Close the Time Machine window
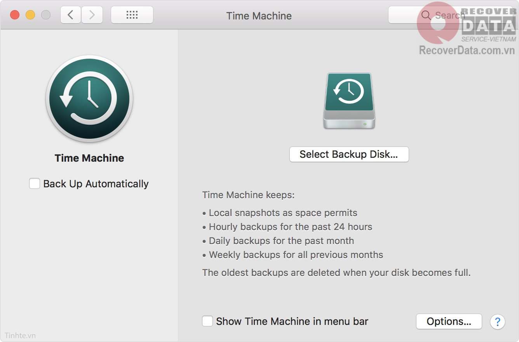519x342 pixels. pyautogui.click(x=15, y=15)
